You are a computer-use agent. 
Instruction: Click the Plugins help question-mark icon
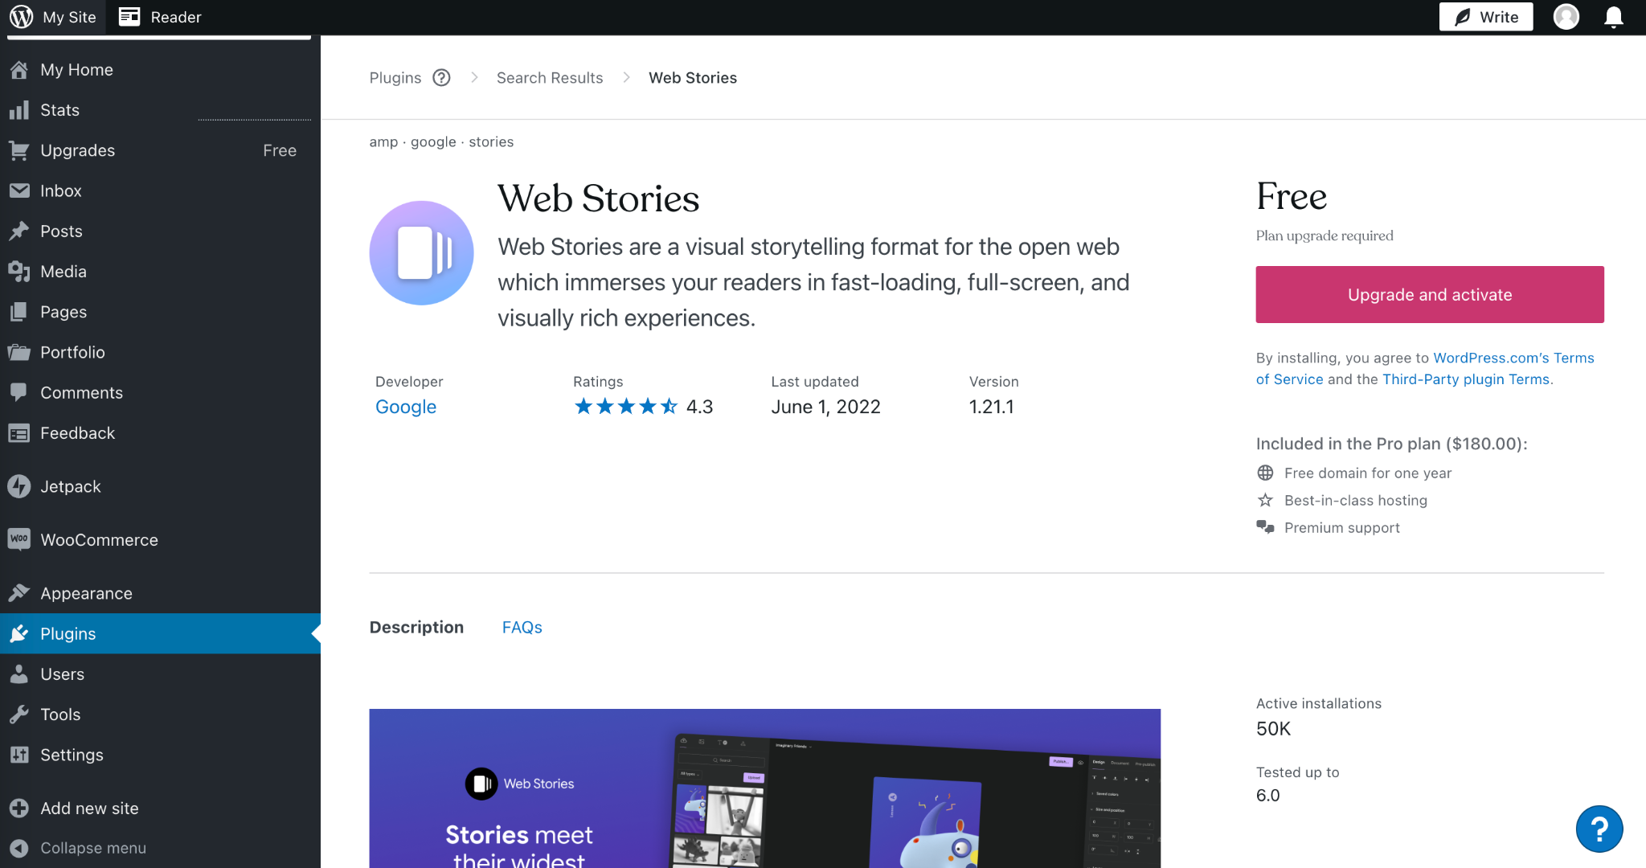coord(441,78)
